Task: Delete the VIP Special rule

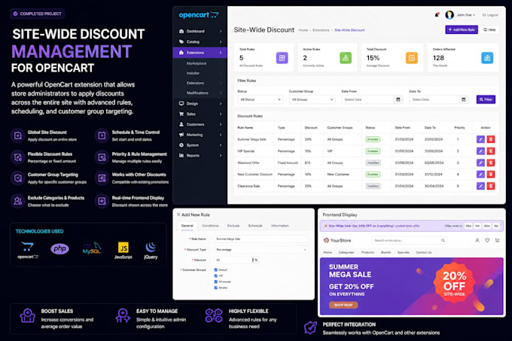Action: coord(490,151)
